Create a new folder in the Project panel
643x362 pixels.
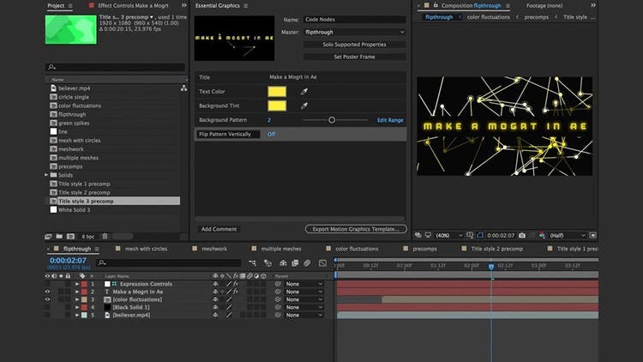coord(59,236)
